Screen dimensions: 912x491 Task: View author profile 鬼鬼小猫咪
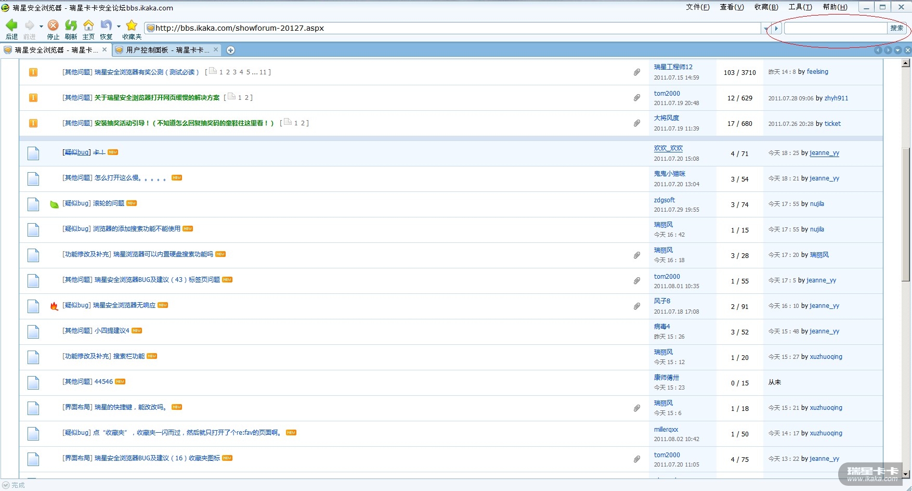click(x=670, y=174)
